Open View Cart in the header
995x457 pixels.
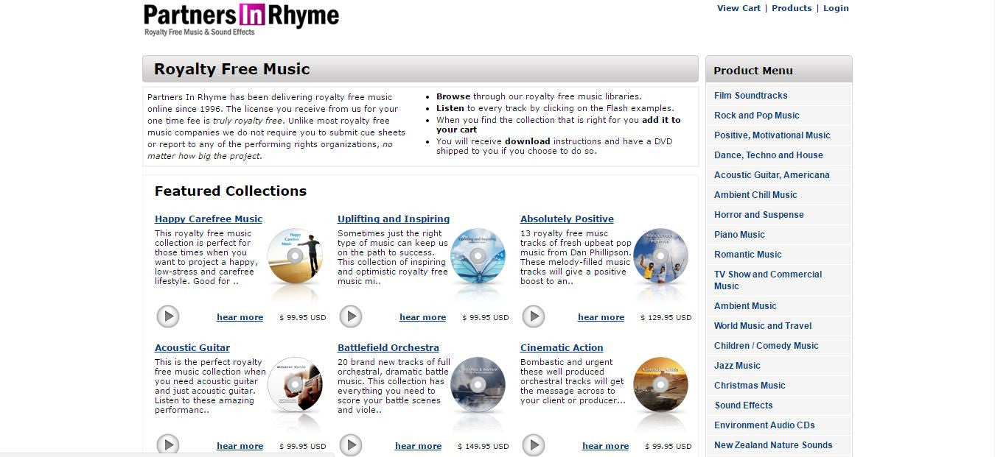click(739, 8)
